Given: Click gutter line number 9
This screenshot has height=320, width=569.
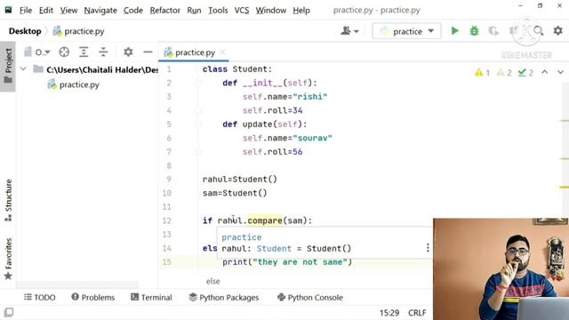Looking at the screenshot, I should (169, 180).
